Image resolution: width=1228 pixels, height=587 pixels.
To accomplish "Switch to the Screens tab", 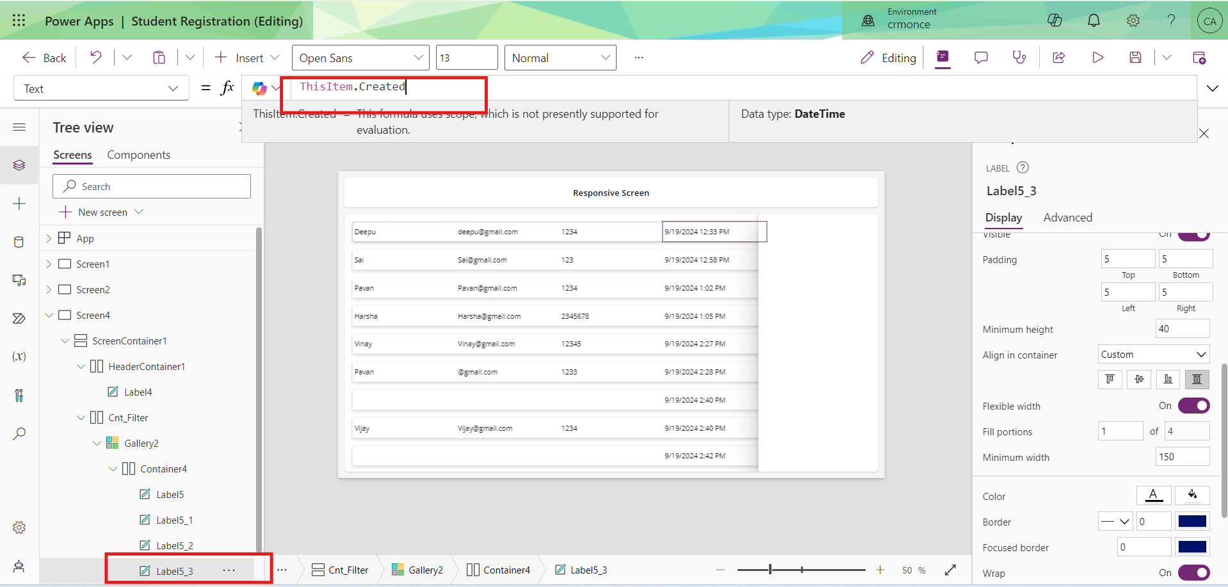I will point(72,155).
